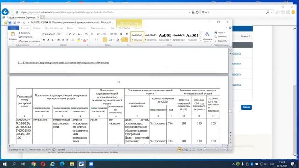Toggle italic formatting
Image resolution: width=299 pixels, height=168 pixels.
tap(48, 40)
